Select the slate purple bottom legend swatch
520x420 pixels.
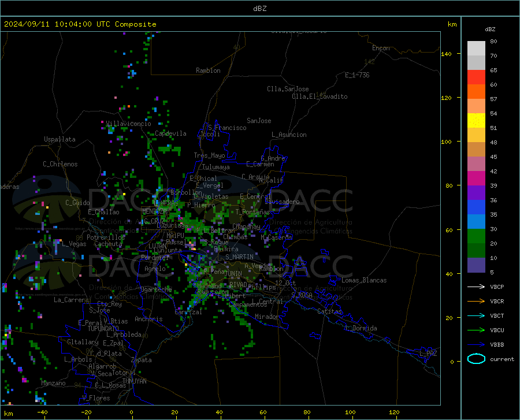tap(476, 265)
